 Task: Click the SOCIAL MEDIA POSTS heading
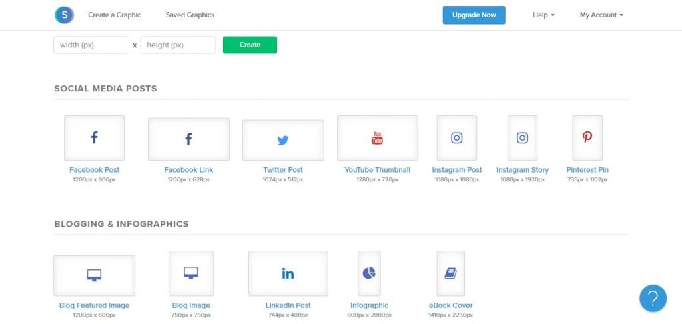(x=105, y=89)
